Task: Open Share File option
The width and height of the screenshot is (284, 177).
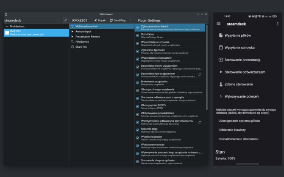Action: pyautogui.click(x=102, y=47)
